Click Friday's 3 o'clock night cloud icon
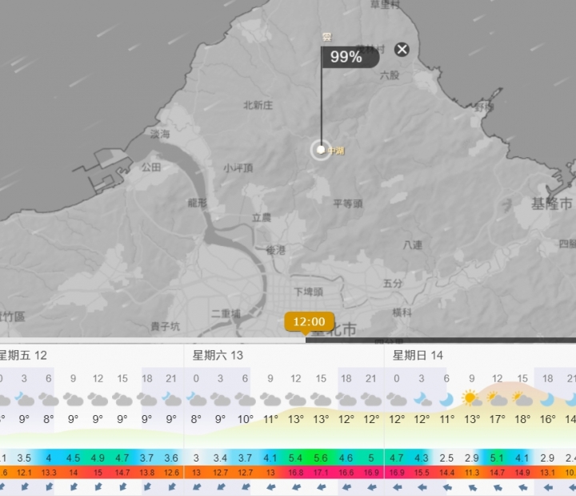Viewport: 576px width, 496px height. tap(24, 399)
